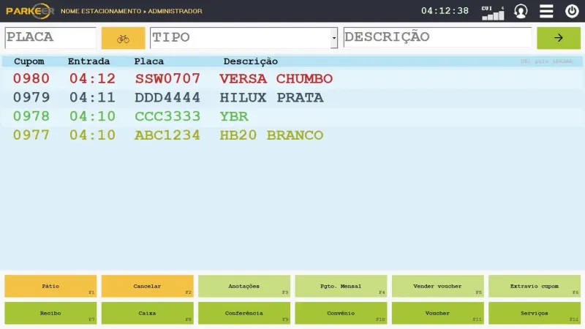This screenshot has height=329, width=585.
Task: Click Pgto. Mensal button
Action: coord(341,286)
